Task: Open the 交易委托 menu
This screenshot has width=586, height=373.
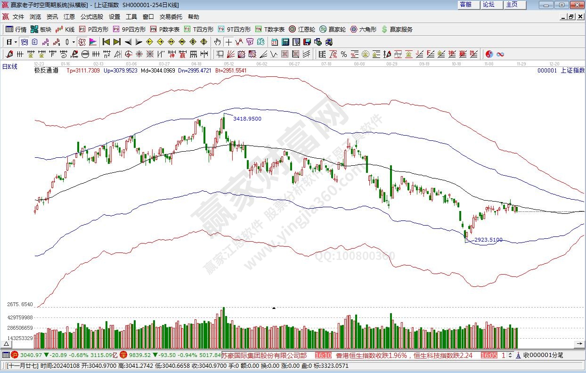Action: tap(171, 16)
